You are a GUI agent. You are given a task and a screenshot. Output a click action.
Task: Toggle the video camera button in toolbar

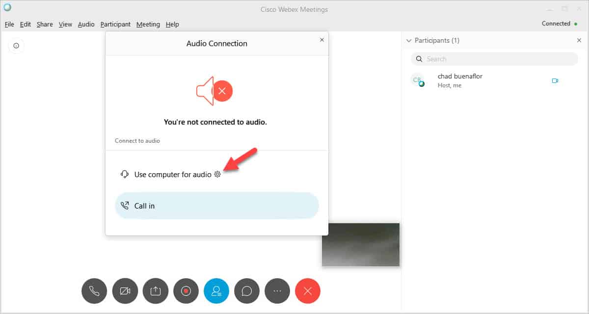pyautogui.click(x=125, y=291)
